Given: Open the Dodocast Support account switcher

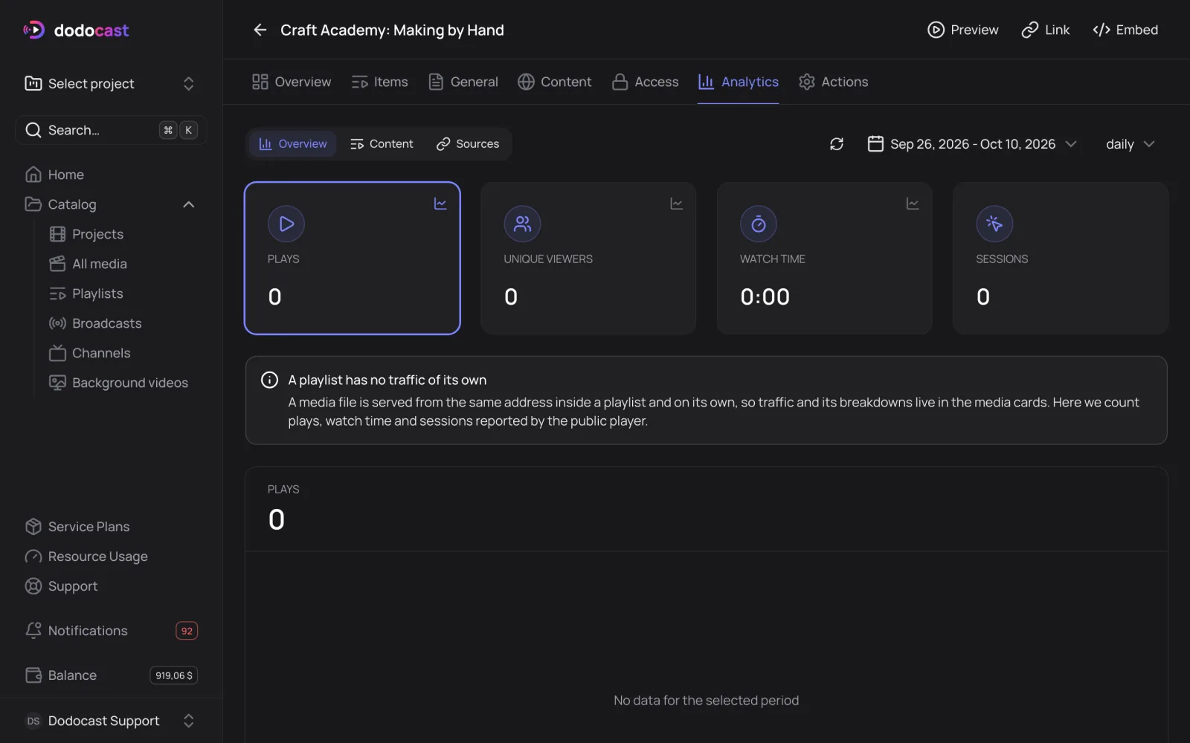Looking at the screenshot, I should pos(111,721).
